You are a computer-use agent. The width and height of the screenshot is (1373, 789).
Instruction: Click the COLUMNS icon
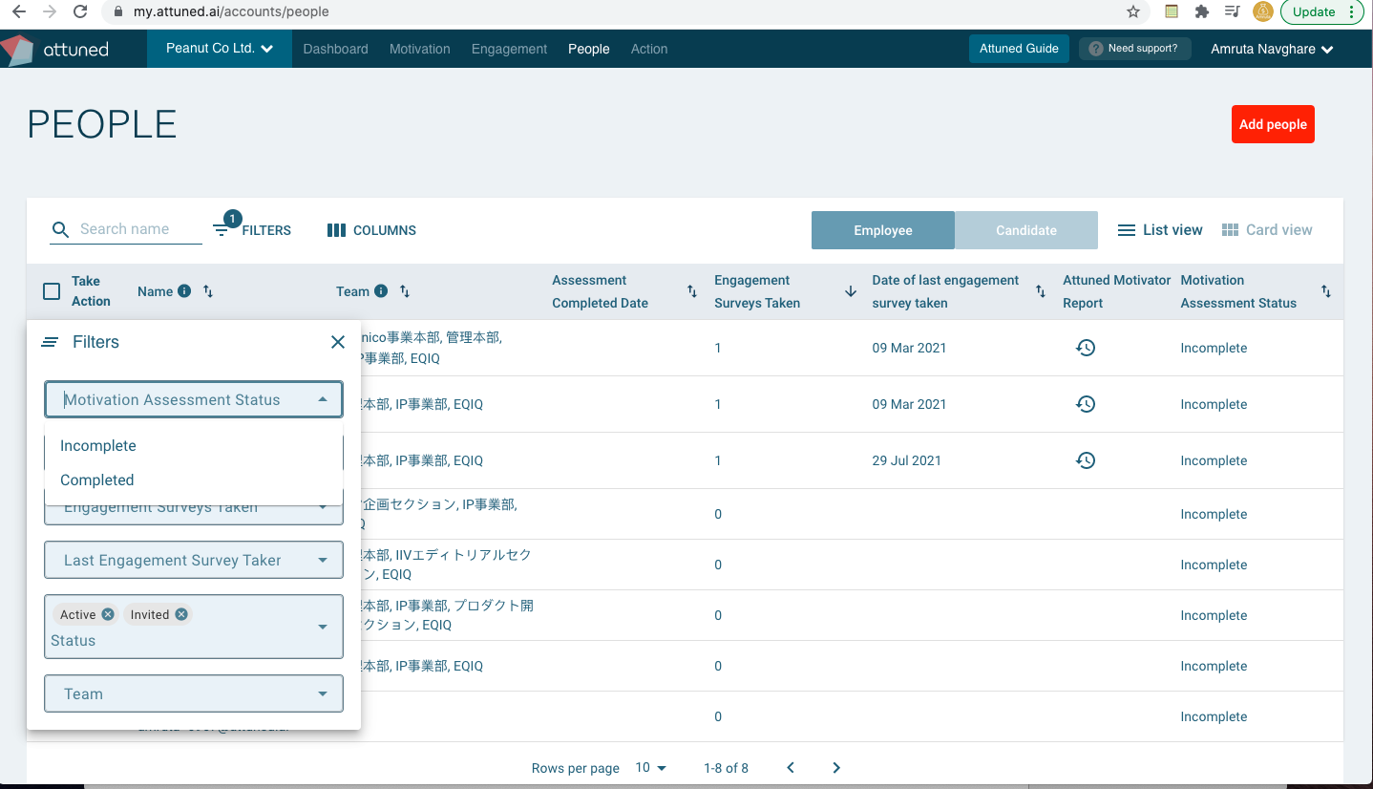(x=337, y=229)
